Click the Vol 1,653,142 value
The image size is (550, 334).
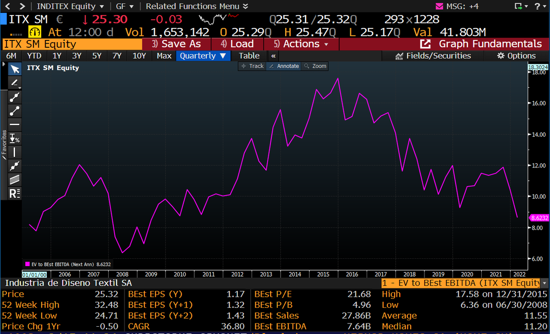pyautogui.click(x=180, y=32)
